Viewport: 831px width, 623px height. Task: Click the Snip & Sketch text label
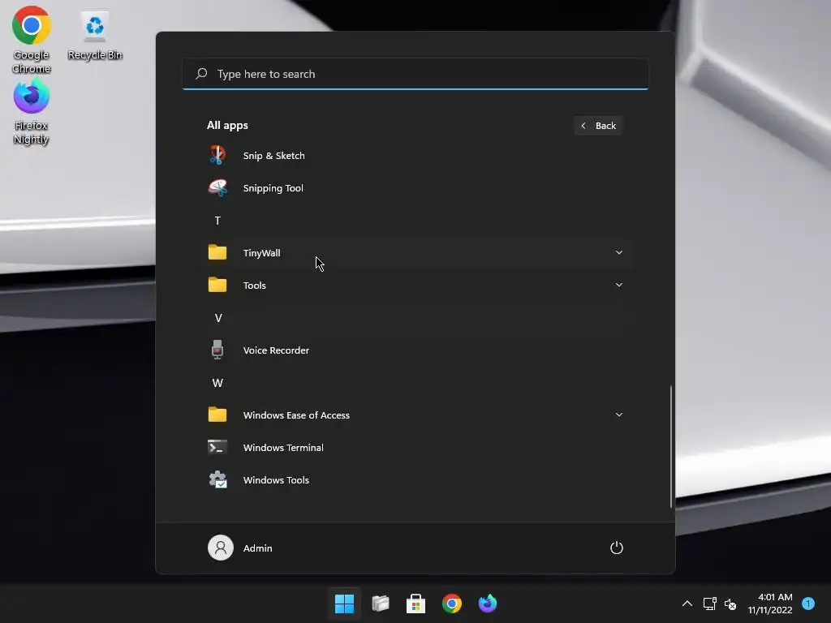tap(273, 156)
